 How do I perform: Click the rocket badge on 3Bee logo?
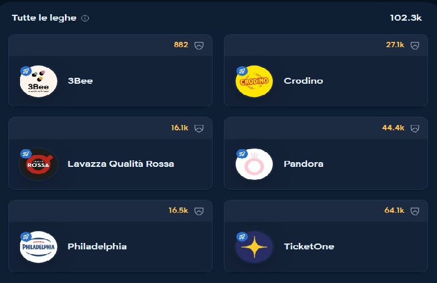(x=26, y=71)
